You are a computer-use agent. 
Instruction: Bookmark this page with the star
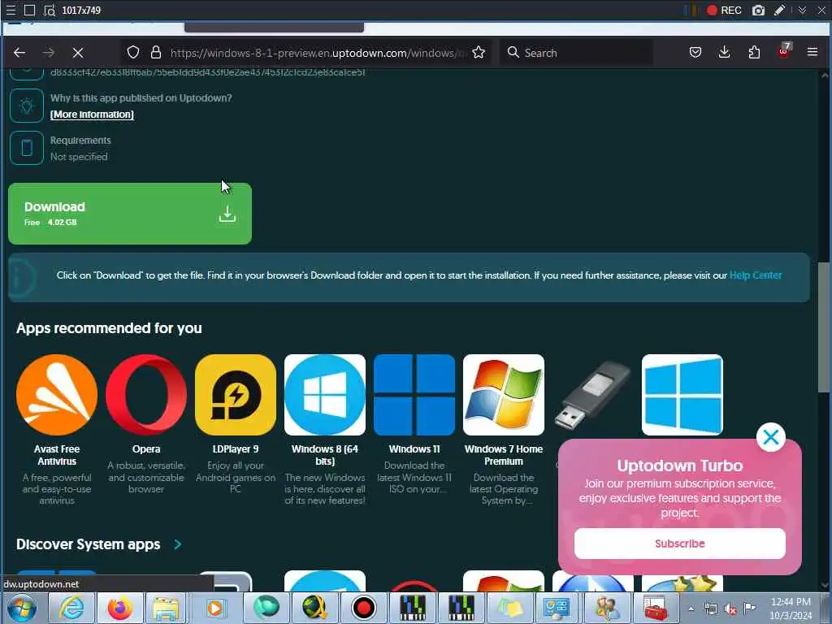(478, 52)
